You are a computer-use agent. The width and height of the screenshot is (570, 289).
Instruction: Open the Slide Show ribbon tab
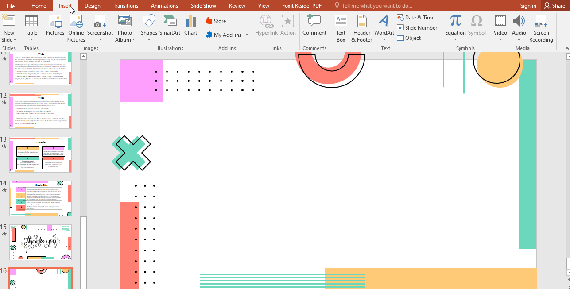[203, 5]
